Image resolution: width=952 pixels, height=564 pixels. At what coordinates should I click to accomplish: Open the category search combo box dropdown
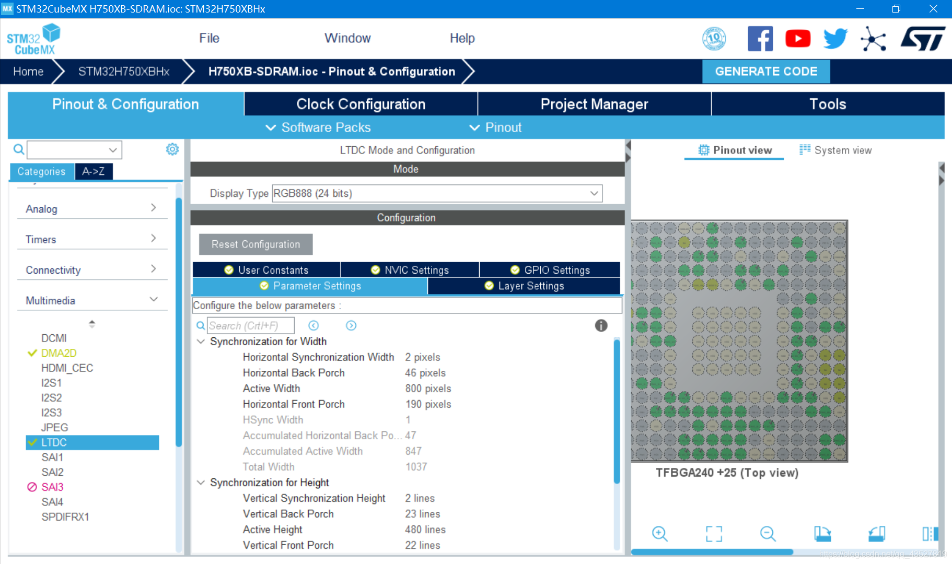click(x=112, y=150)
